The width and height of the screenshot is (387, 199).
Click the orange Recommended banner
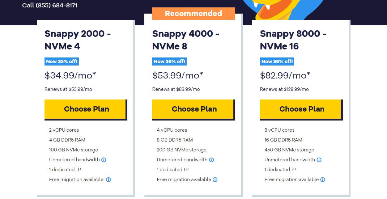pos(193,13)
